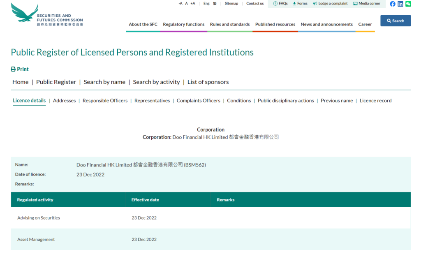Image resolution: width=421 pixels, height=254 pixels.
Task: Open the SFC WeChat icon
Action: [408, 4]
